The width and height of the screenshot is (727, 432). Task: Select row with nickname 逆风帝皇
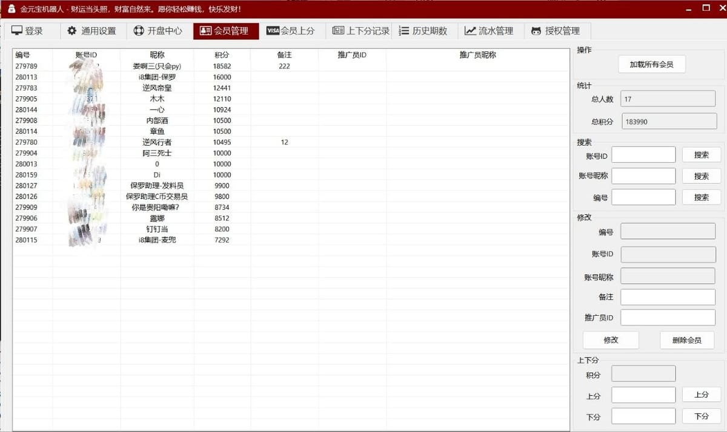coord(291,88)
